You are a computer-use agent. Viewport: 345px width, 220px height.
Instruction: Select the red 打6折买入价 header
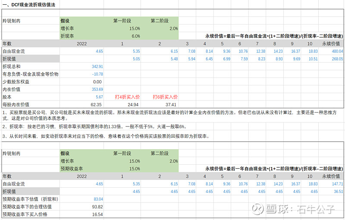pyautogui.click(x=165, y=97)
